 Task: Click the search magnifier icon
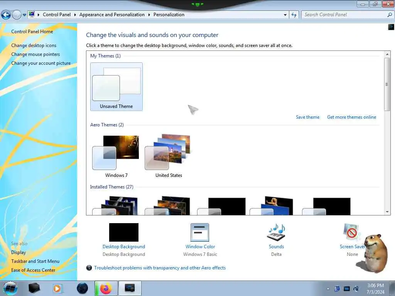(x=390, y=15)
